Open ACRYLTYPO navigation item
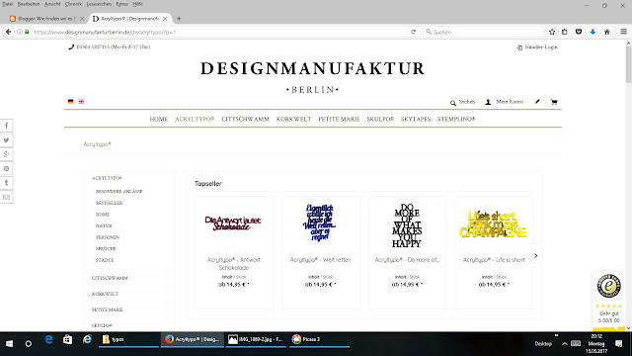This screenshot has width=632, height=356. click(x=195, y=119)
